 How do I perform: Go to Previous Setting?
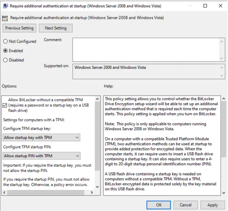point(19,28)
